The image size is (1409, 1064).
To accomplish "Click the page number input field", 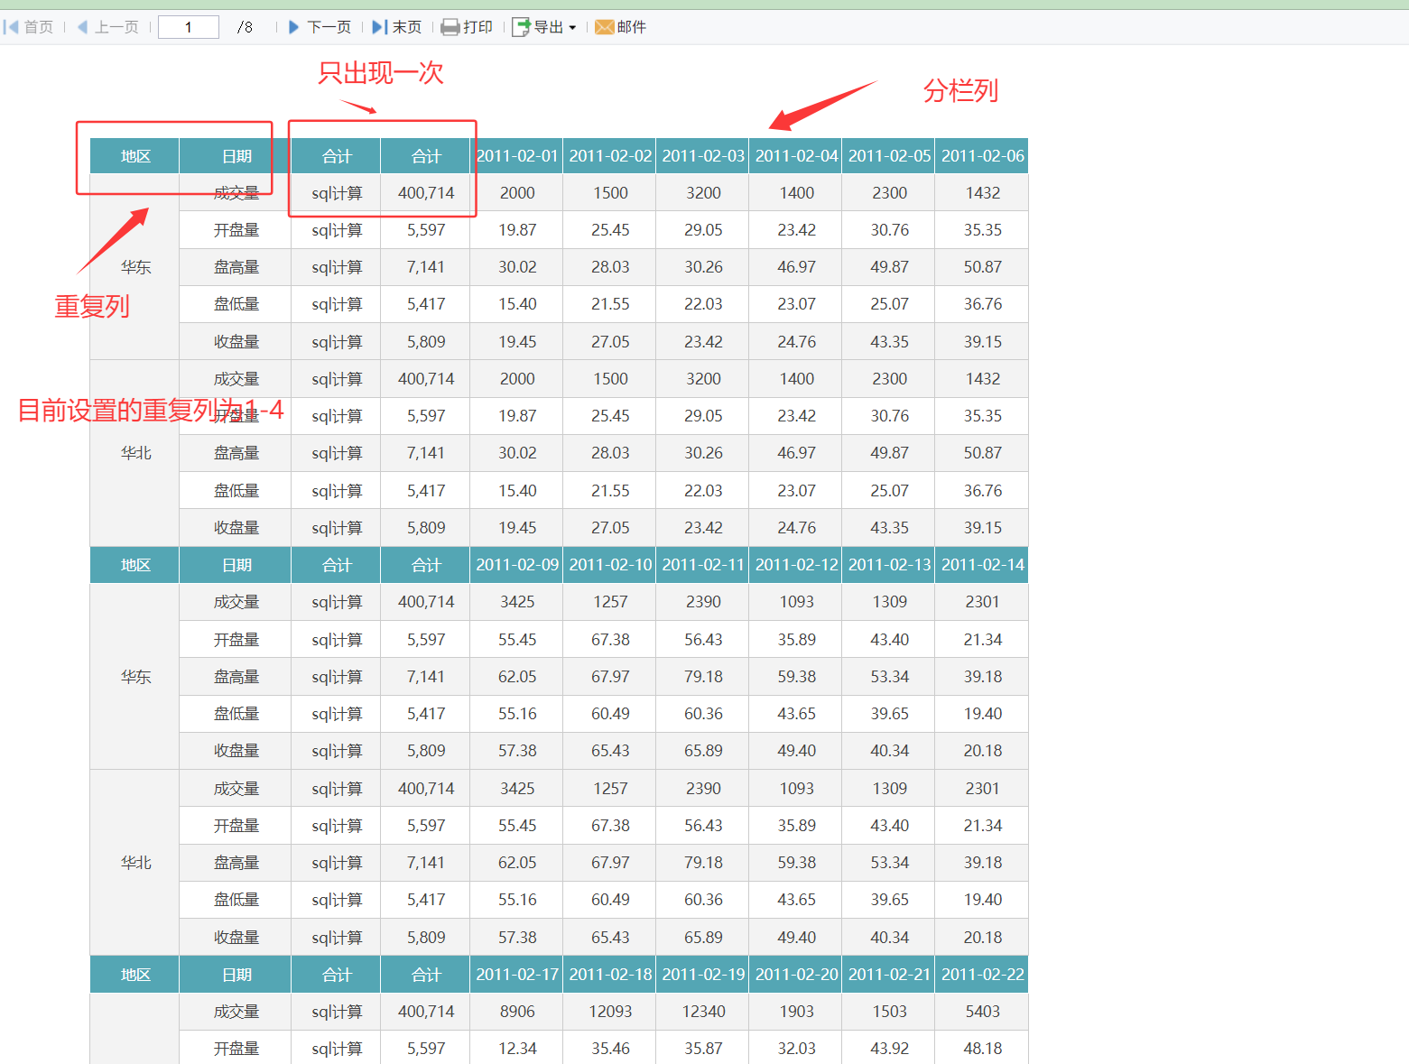I will click(189, 27).
